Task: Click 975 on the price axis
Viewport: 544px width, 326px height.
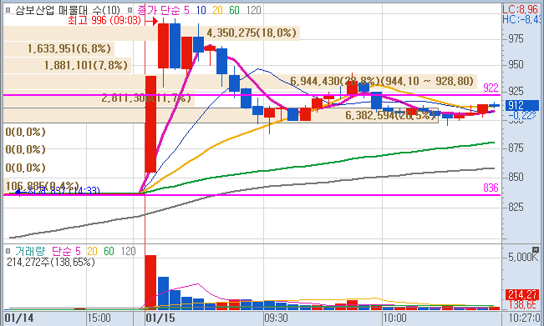Action: pos(516,38)
